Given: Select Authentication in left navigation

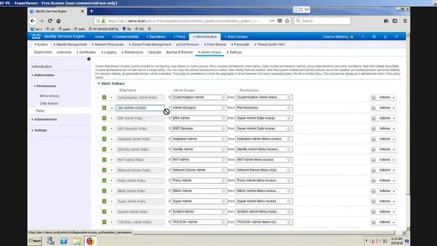Looking at the screenshot, I should (x=42, y=67).
